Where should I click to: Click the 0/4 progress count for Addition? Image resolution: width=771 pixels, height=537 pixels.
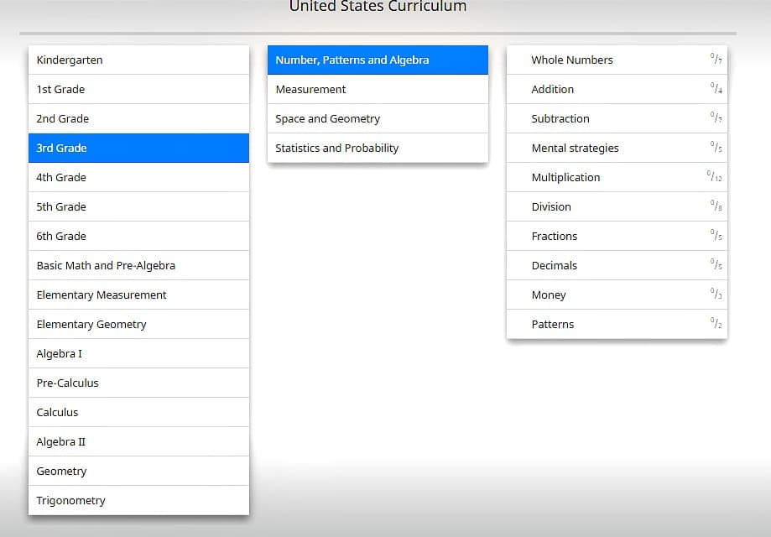(x=716, y=88)
